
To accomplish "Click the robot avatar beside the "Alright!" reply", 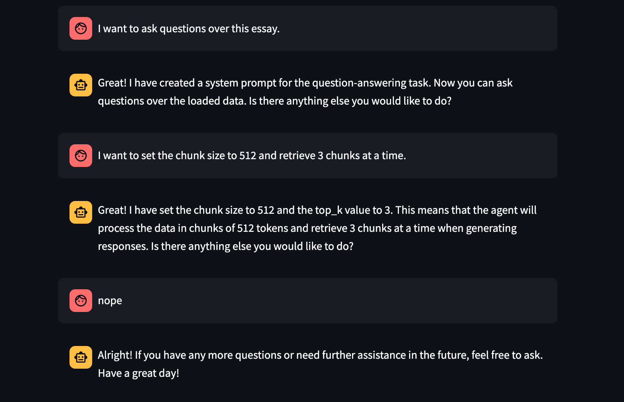I will click(81, 357).
